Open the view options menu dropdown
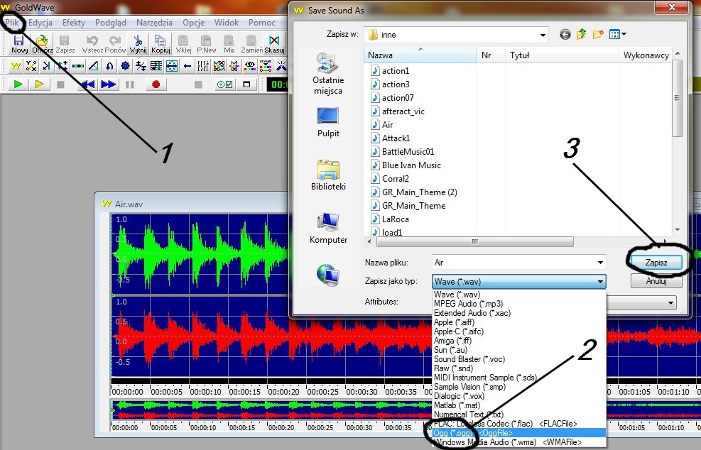The width and height of the screenshot is (701, 450). point(619,34)
